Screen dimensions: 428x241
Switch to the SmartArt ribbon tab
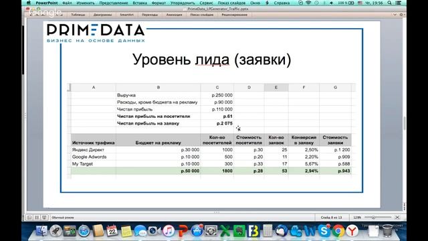click(126, 15)
